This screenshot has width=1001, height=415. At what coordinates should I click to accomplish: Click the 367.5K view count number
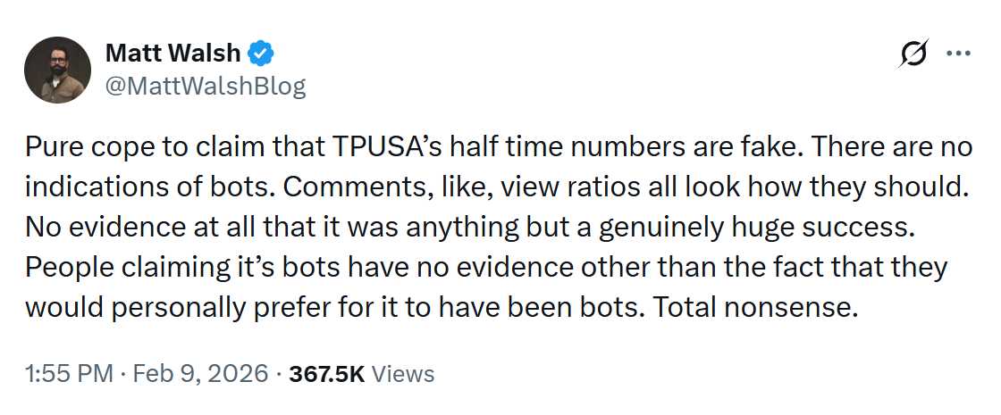(326, 374)
